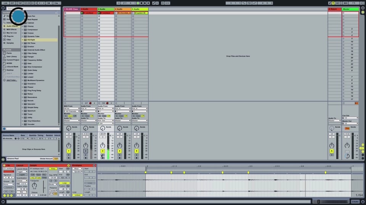
Task: Stop playback with the Stop button
Action: [141, 3]
